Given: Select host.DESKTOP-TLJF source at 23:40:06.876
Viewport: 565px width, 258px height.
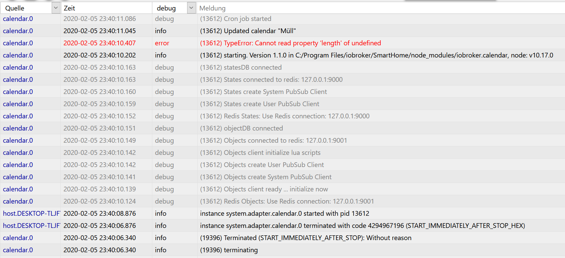Looking at the screenshot, I should point(31,226).
